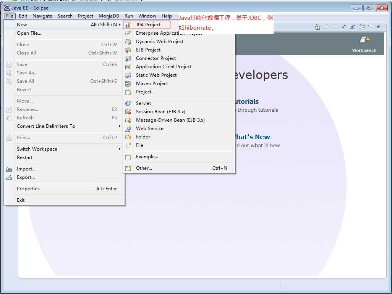Select Restart in the File menu
This screenshot has height=294, width=392.
pyautogui.click(x=65, y=157)
